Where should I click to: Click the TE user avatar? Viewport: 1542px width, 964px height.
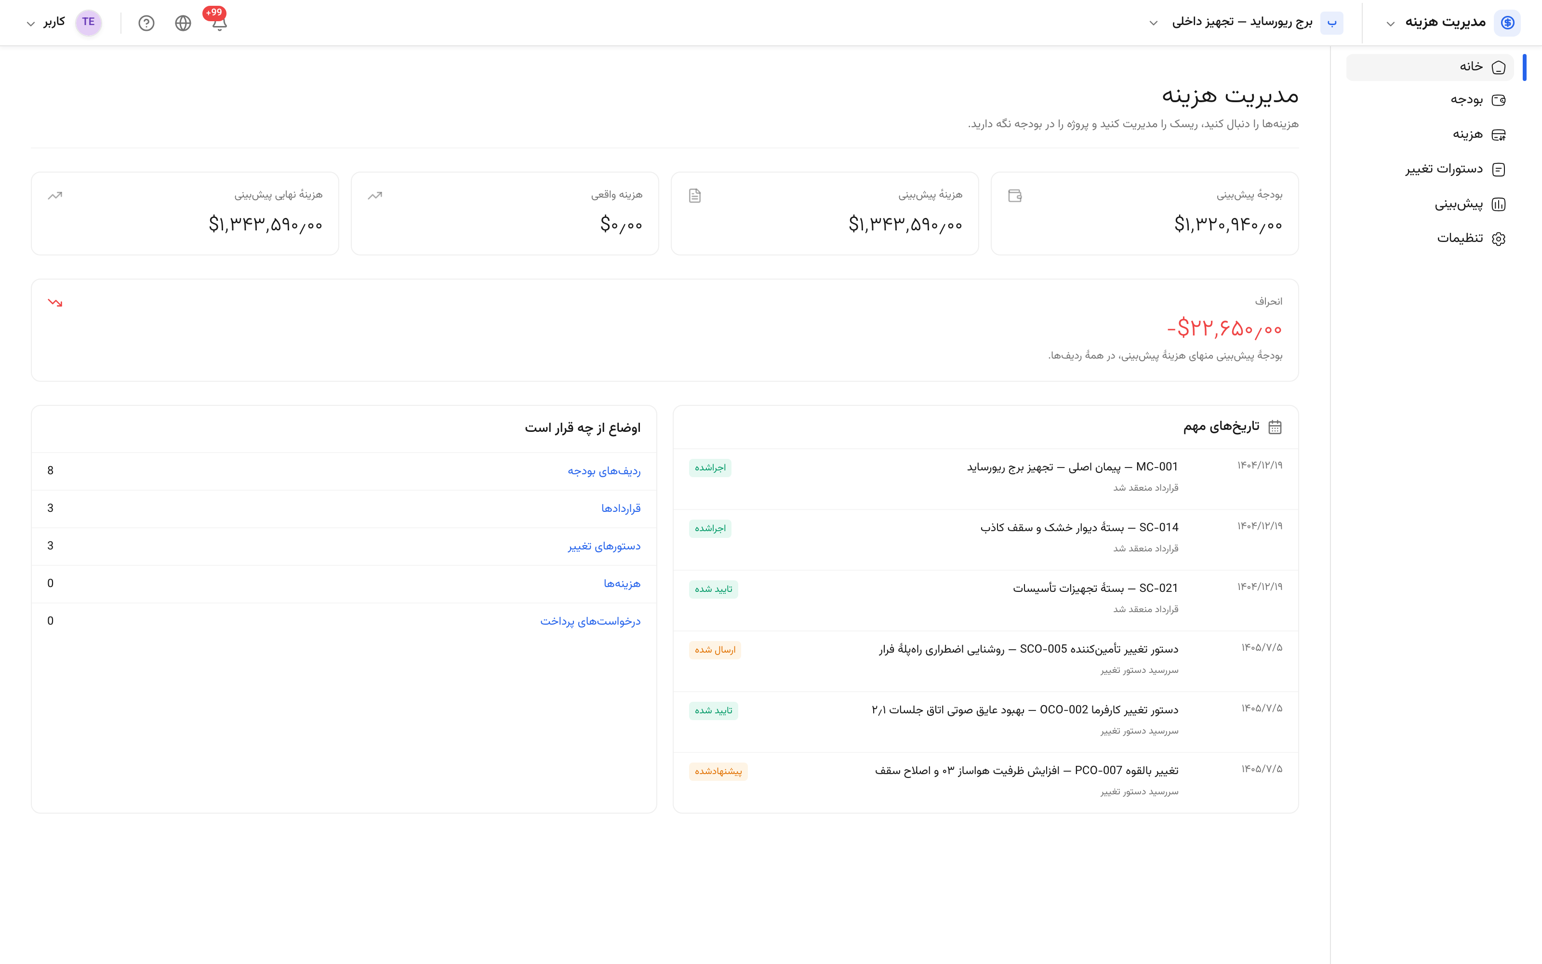click(89, 22)
